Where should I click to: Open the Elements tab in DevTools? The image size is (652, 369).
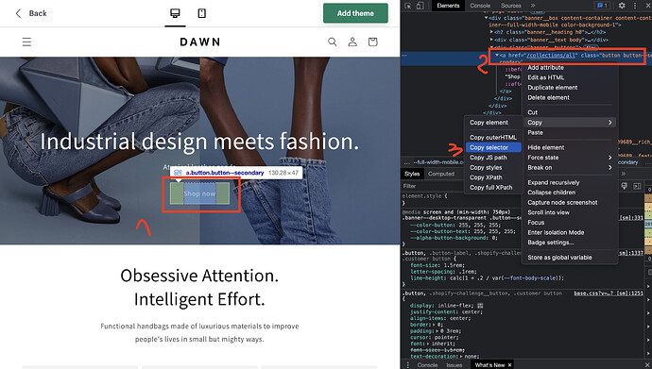pyautogui.click(x=448, y=6)
